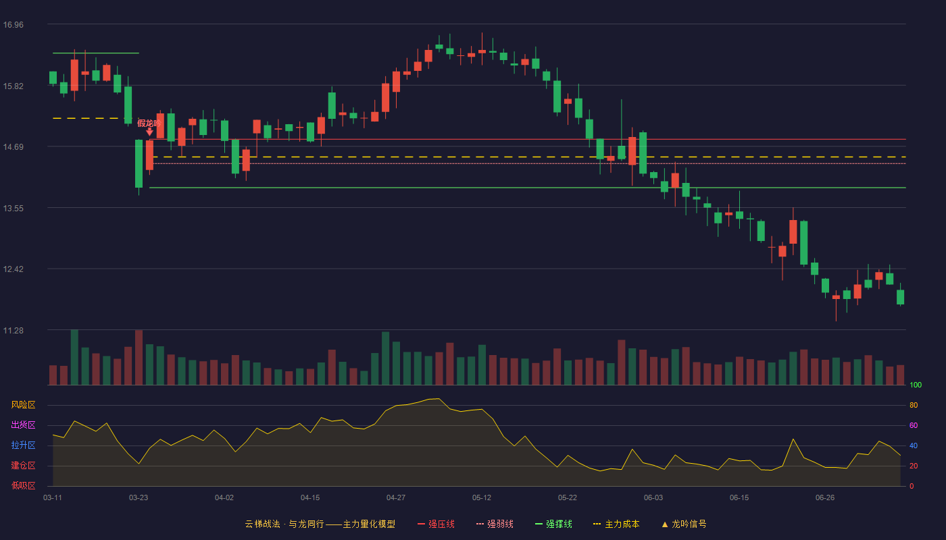This screenshot has width=946, height=540.
Task: Toggle the 龙吟信号 legend label
Action: pyautogui.click(x=689, y=524)
